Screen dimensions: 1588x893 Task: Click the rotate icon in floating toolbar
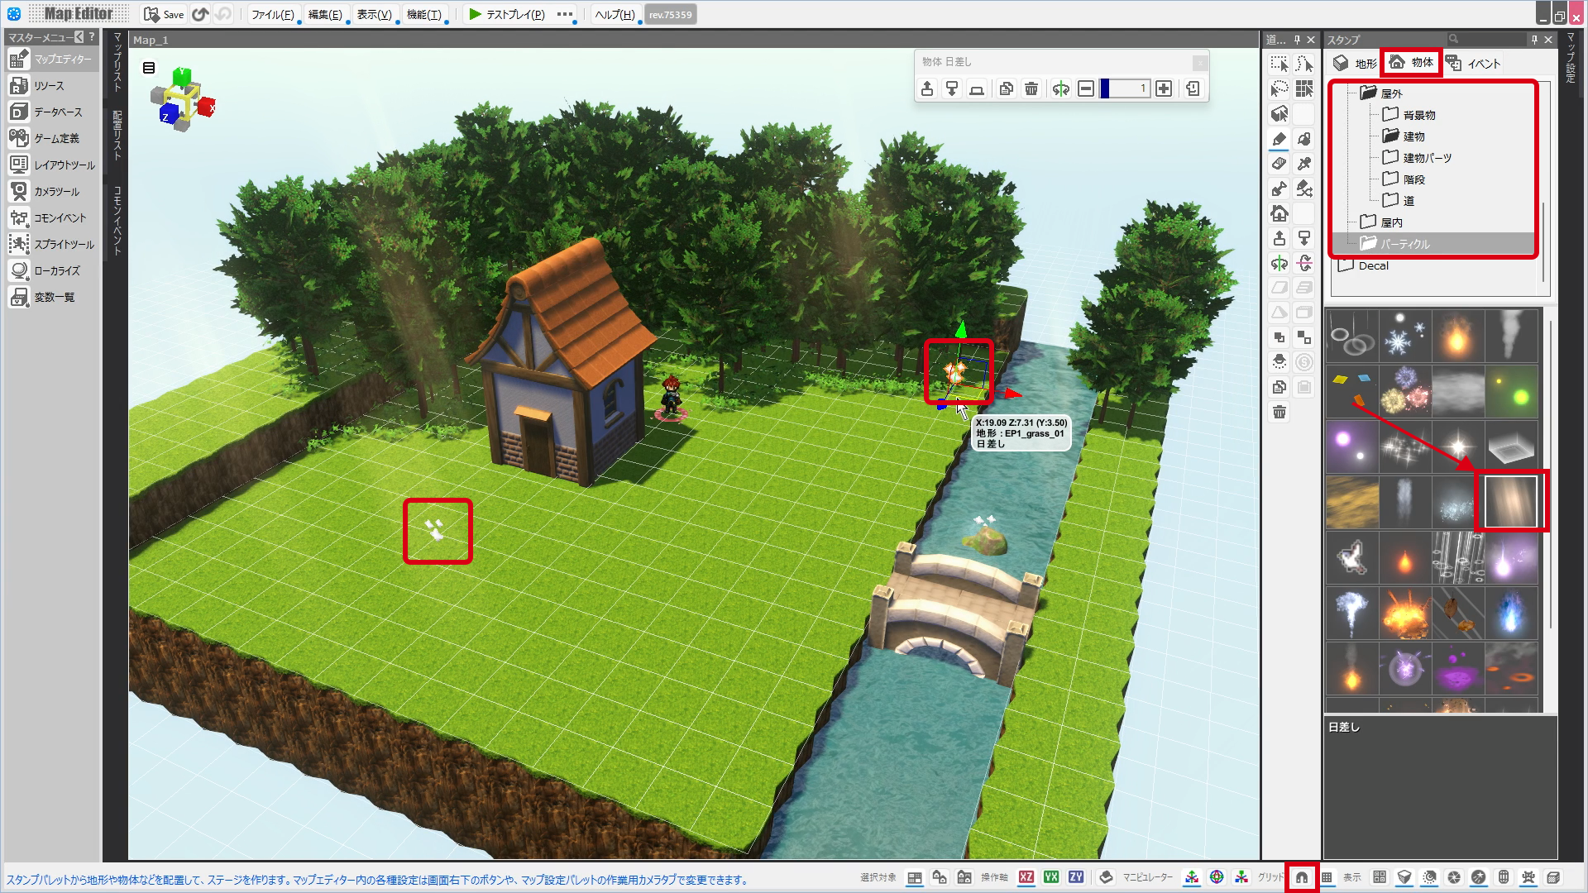click(x=1061, y=88)
